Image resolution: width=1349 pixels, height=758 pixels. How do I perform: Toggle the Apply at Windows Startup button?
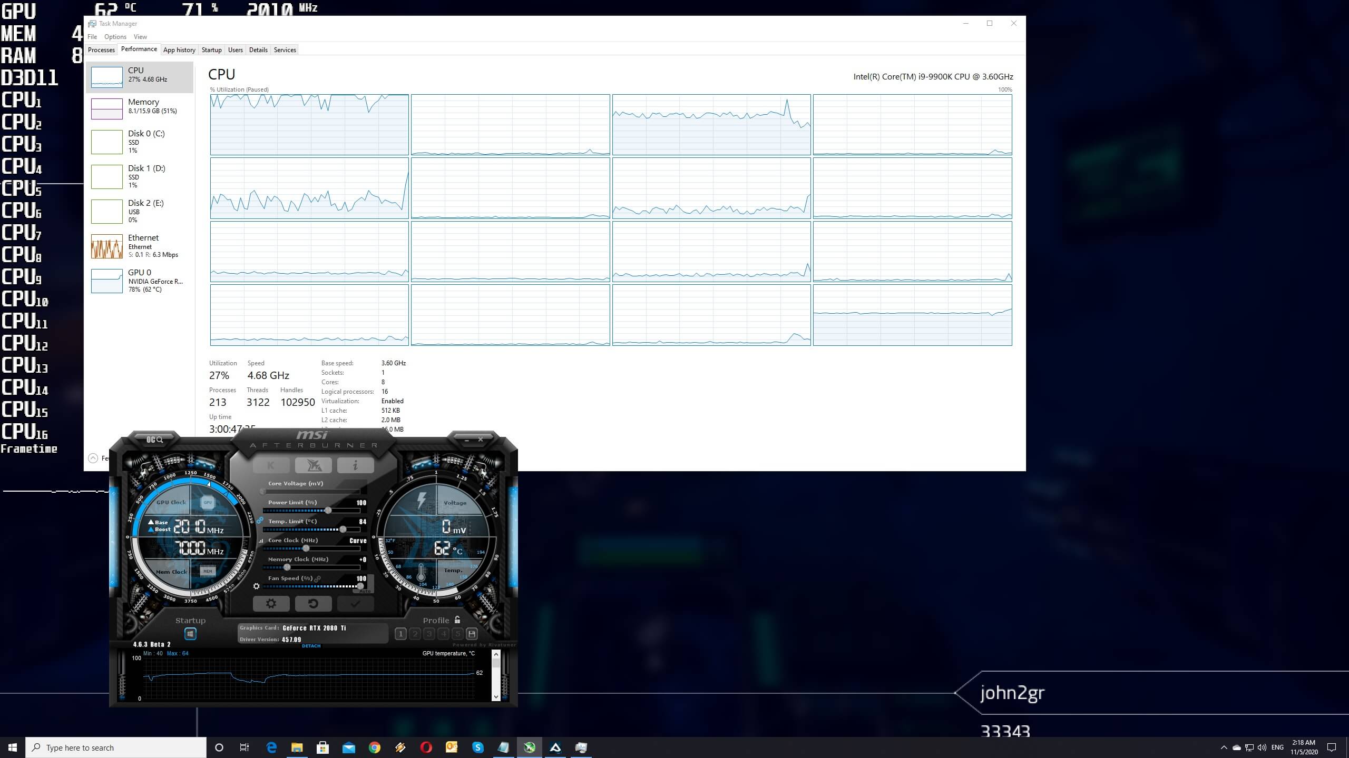pos(190,634)
